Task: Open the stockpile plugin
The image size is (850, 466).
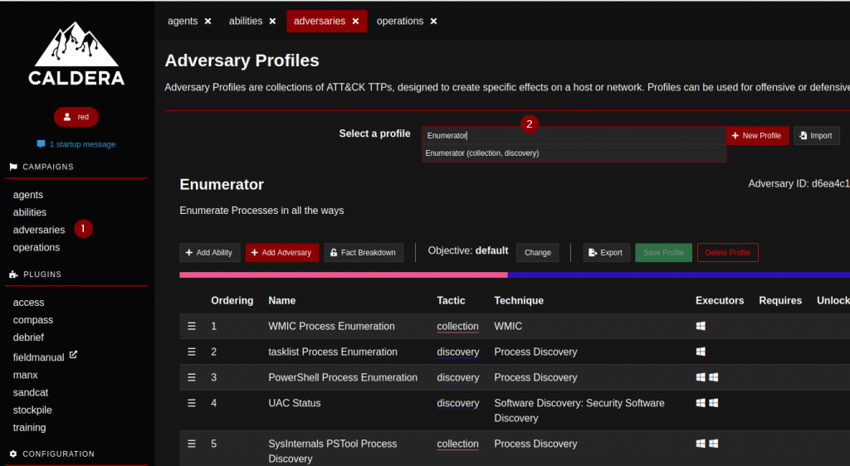Action: coord(32,410)
